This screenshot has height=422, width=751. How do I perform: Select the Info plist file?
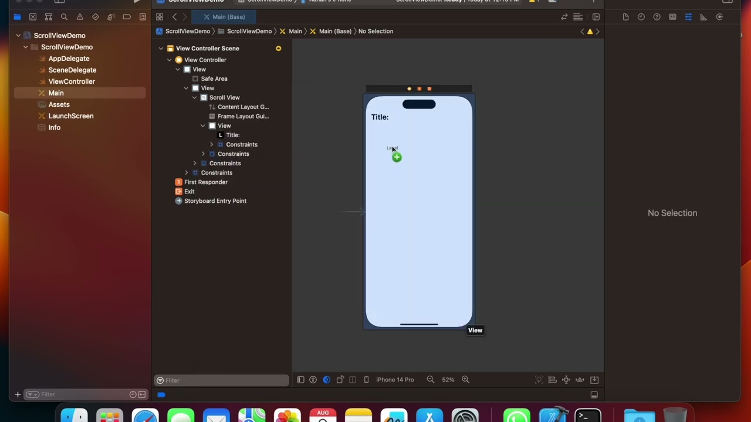(x=54, y=127)
